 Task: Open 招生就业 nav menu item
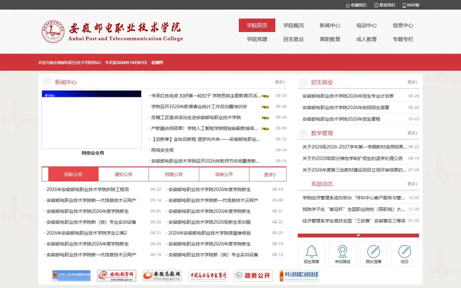point(293,39)
